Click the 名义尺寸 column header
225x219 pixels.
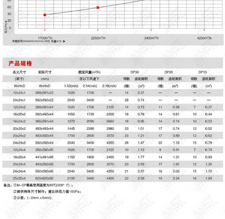click(x=19, y=72)
